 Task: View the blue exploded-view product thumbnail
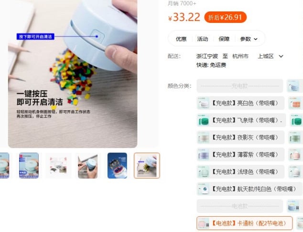[117, 166]
